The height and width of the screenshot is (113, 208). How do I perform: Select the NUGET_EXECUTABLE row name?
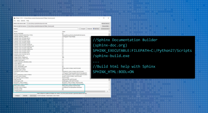20,76
